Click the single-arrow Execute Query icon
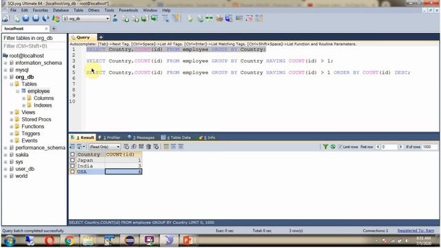 click(x=26, y=19)
